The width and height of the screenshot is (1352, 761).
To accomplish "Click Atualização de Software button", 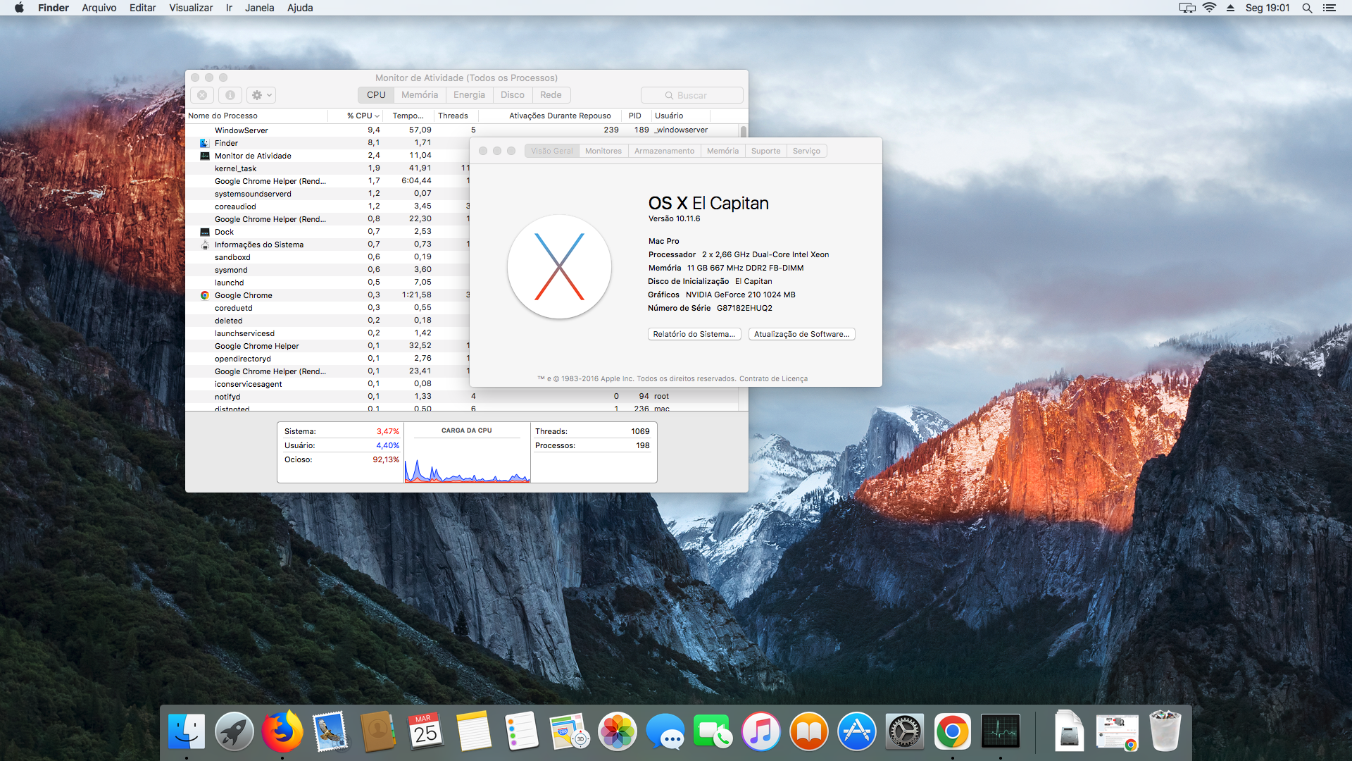I will [801, 334].
